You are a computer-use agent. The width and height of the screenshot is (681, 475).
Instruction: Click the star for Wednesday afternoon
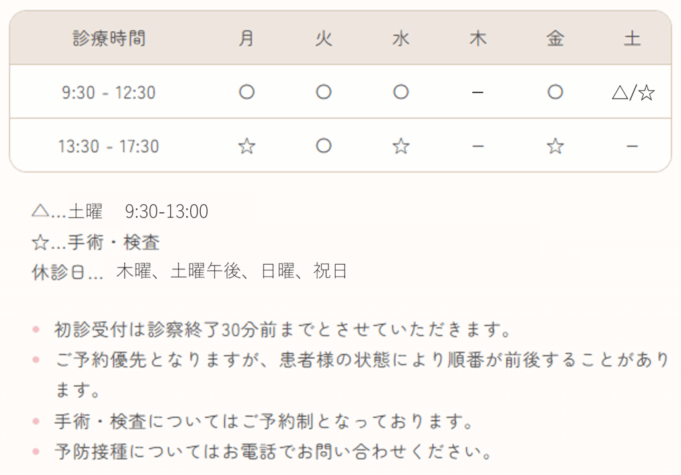[x=401, y=146]
